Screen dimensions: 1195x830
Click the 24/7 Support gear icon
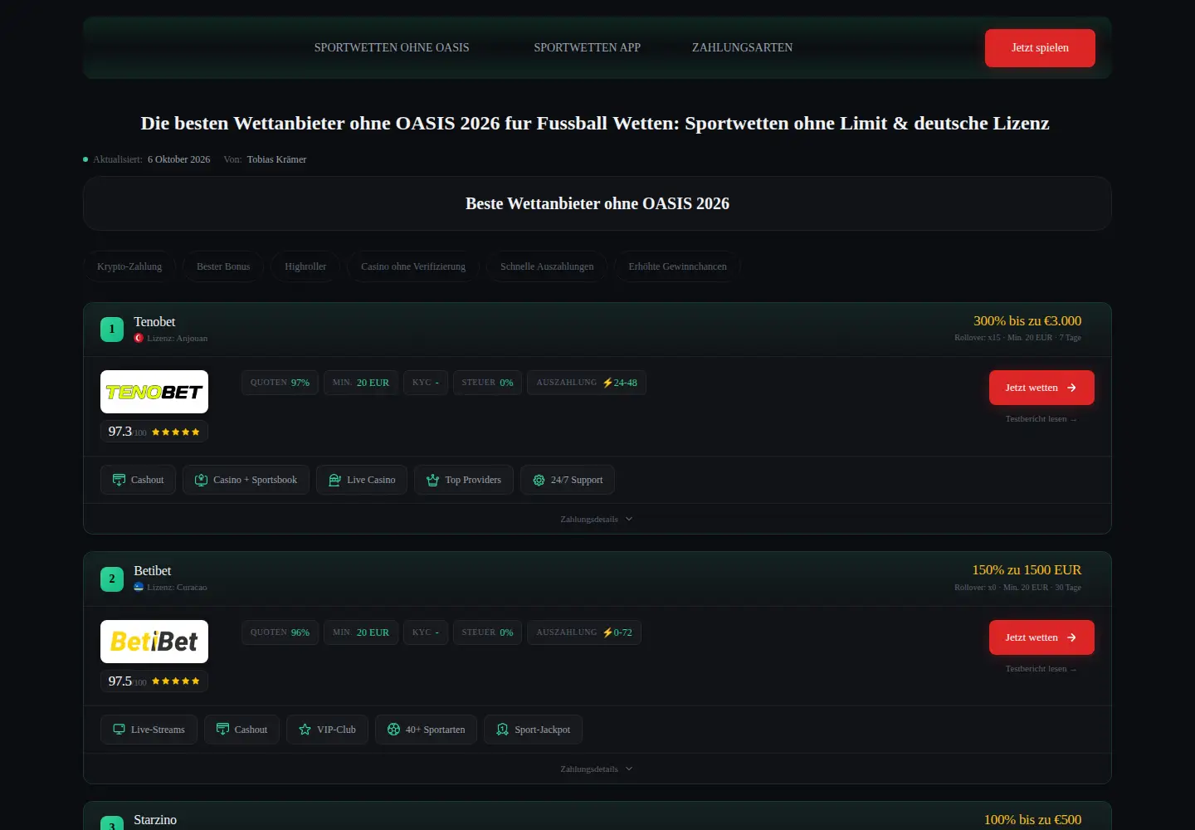[539, 480]
